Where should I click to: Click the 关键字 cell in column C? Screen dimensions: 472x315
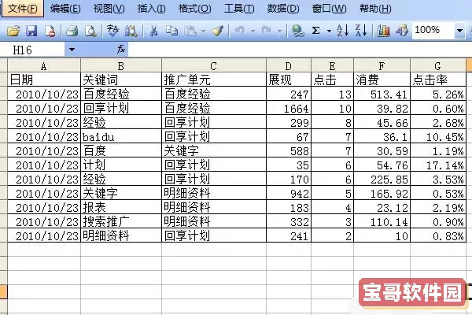[214, 150]
